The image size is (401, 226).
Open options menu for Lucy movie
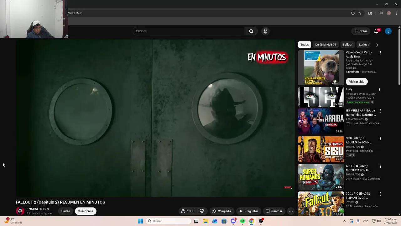[x=379, y=89]
